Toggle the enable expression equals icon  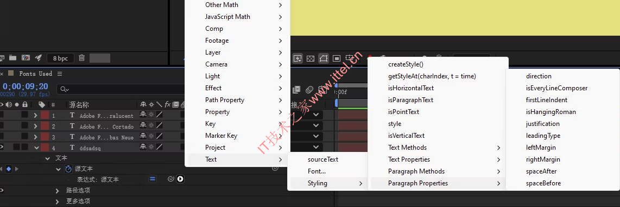(153, 179)
